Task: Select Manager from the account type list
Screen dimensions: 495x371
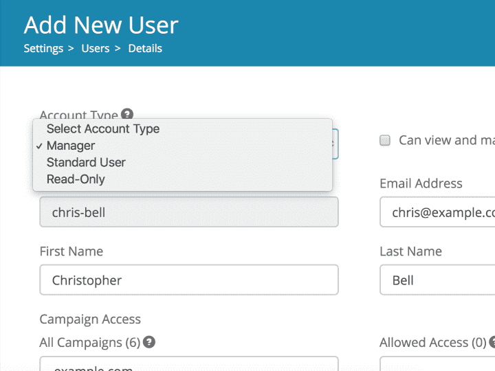Action: [71, 146]
